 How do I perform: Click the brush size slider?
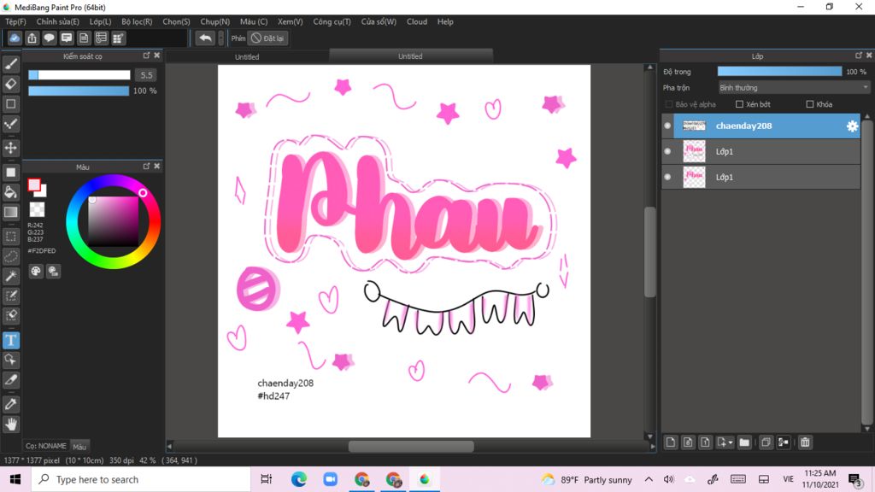(79, 75)
